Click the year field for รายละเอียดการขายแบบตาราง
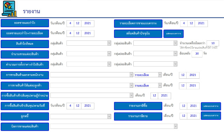 click(x=201, y=23)
